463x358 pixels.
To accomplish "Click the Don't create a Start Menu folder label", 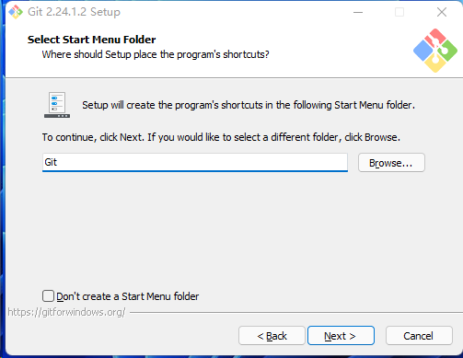I will (x=128, y=296).
